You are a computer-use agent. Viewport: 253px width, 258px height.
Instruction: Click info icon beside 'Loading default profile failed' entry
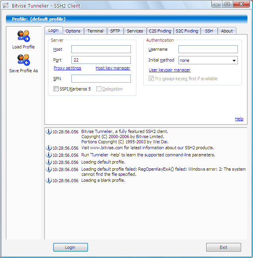pyautogui.click(x=49, y=169)
